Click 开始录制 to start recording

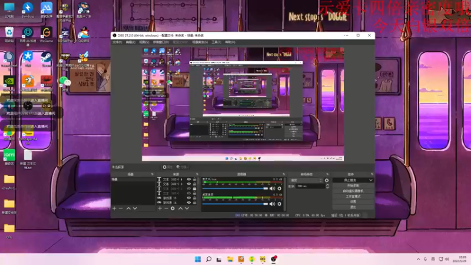coord(353,185)
